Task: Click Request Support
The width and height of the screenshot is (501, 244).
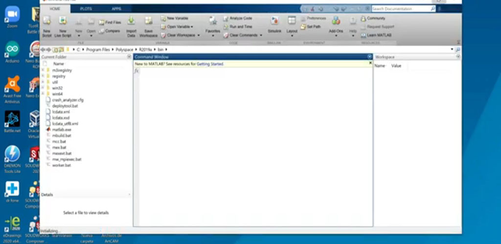Action: pyautogui.click(x=377, y=27)
